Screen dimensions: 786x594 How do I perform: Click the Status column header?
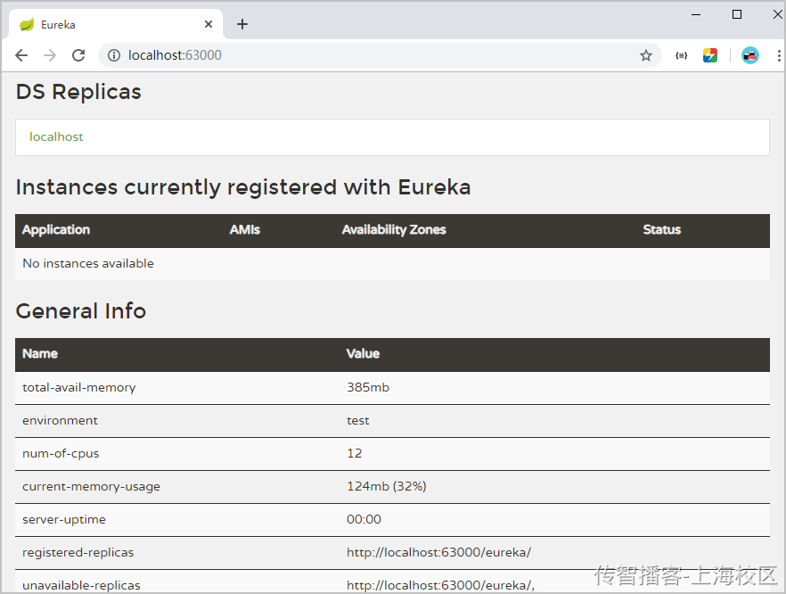[x=661, y=230]
